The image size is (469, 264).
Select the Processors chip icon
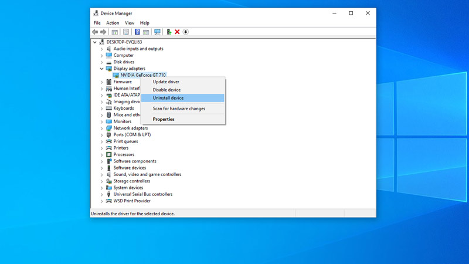(x=109, y=154)
